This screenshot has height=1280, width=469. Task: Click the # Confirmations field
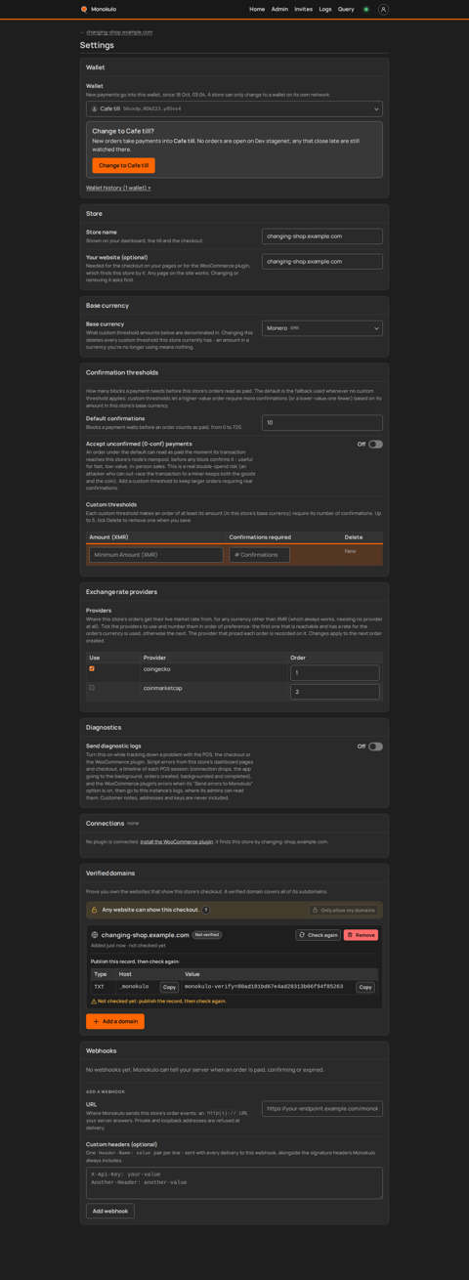[260, 555]
